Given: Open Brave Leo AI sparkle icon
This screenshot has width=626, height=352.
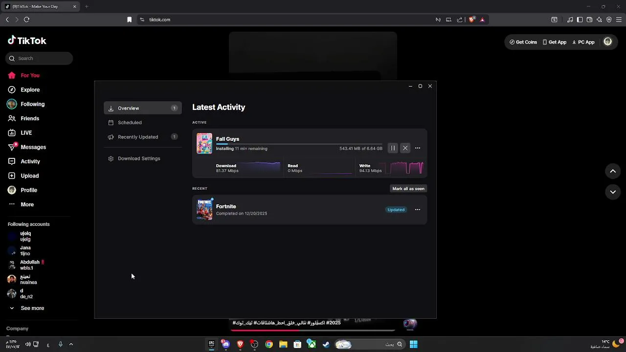Looking at the screenshot, I should 599,20.
